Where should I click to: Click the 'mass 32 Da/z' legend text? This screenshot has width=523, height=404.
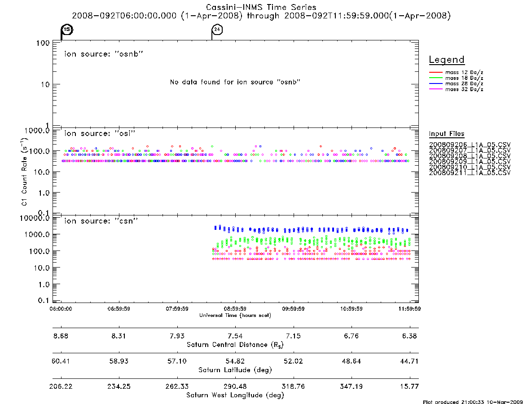pos(464,89)
